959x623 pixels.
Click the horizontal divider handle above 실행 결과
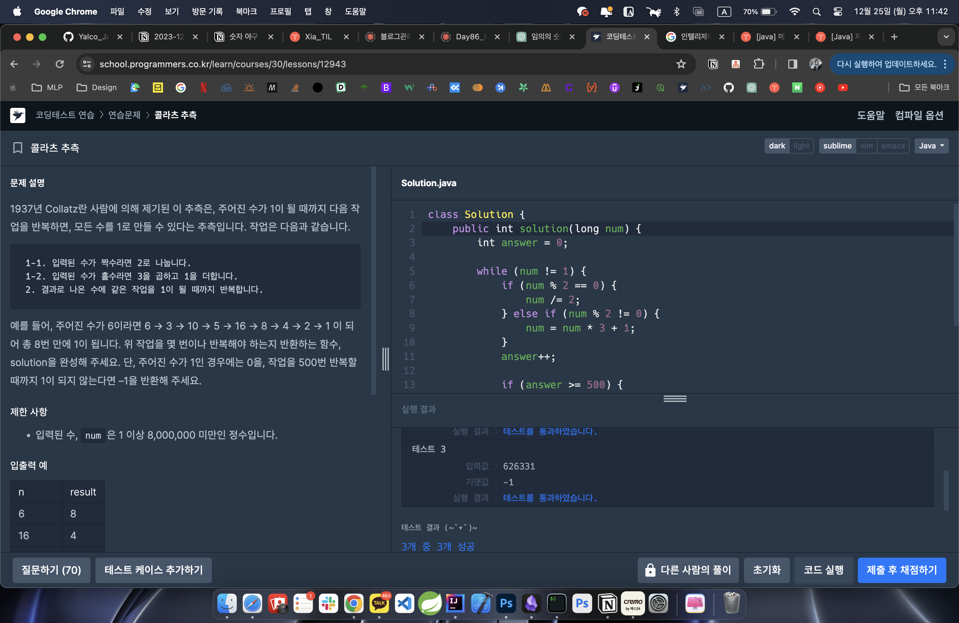(x=675, y=398)
